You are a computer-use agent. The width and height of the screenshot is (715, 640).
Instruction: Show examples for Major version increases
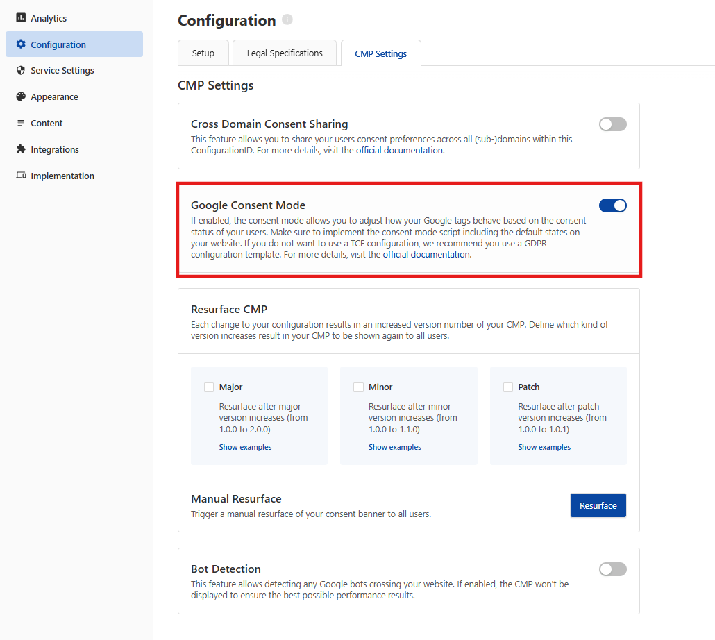[x=245, y=447]
